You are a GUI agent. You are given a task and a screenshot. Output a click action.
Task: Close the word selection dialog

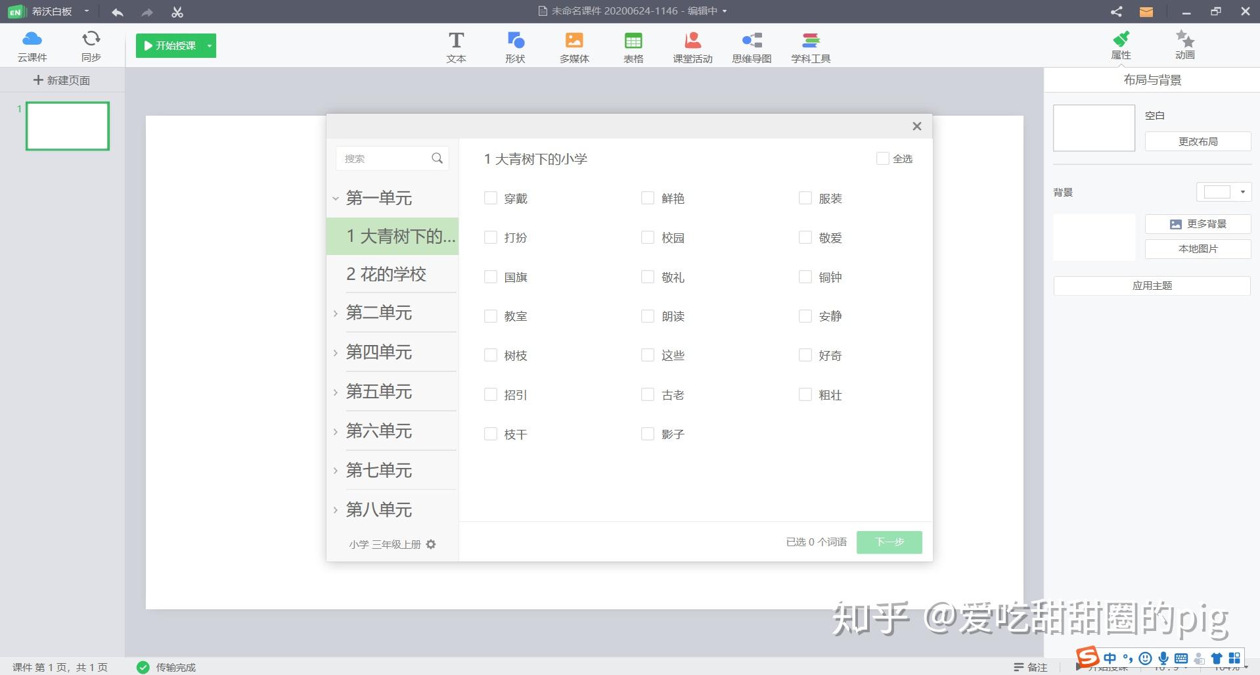click(x=917, y=126)
